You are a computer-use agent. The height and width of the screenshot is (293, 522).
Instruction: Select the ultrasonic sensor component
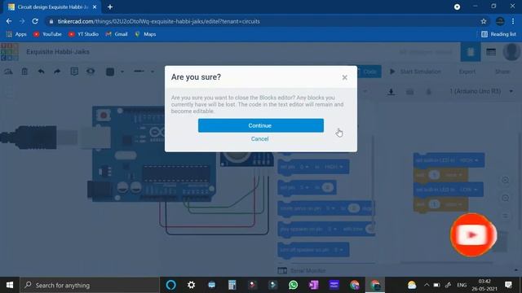(x=246, y=159)
